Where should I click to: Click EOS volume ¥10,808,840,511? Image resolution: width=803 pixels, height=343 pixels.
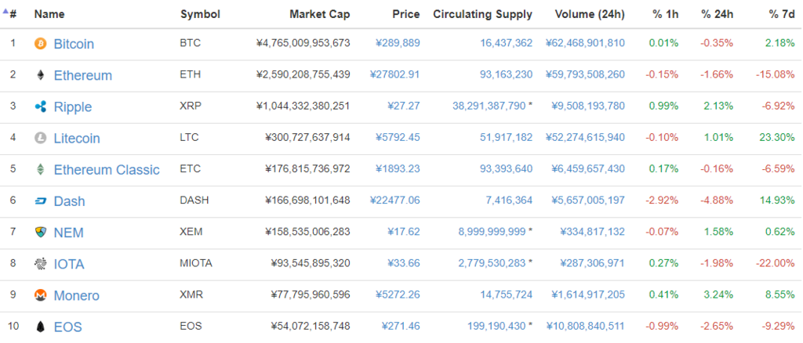(x=585, y=326)
